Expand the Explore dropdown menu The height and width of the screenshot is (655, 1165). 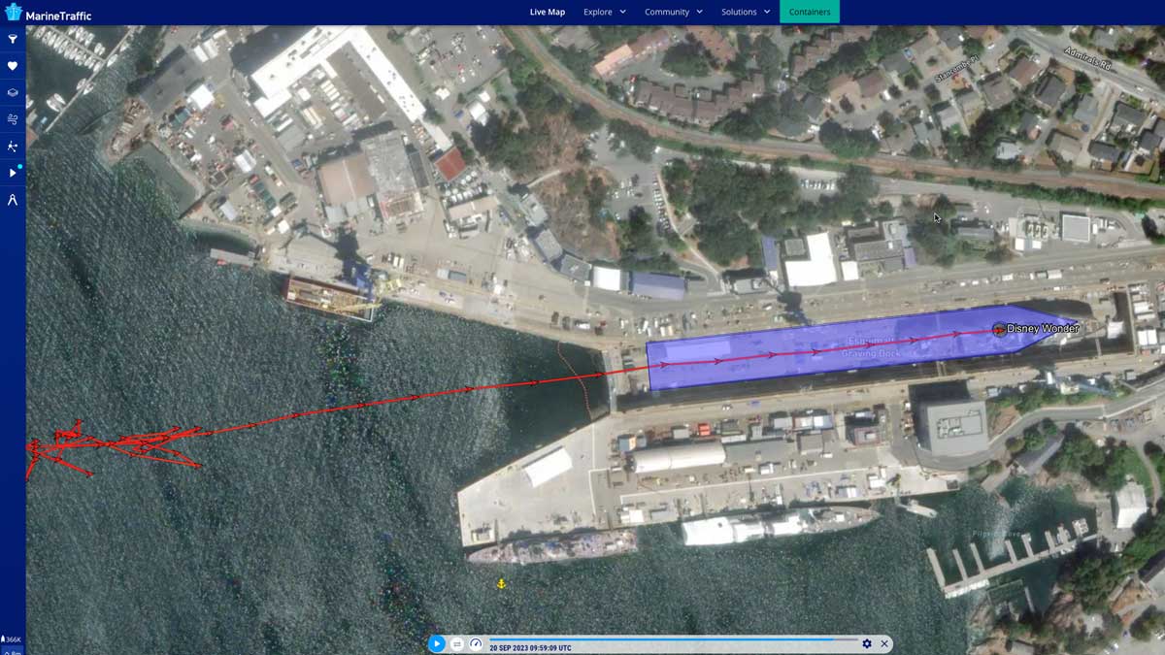[605, 12]
